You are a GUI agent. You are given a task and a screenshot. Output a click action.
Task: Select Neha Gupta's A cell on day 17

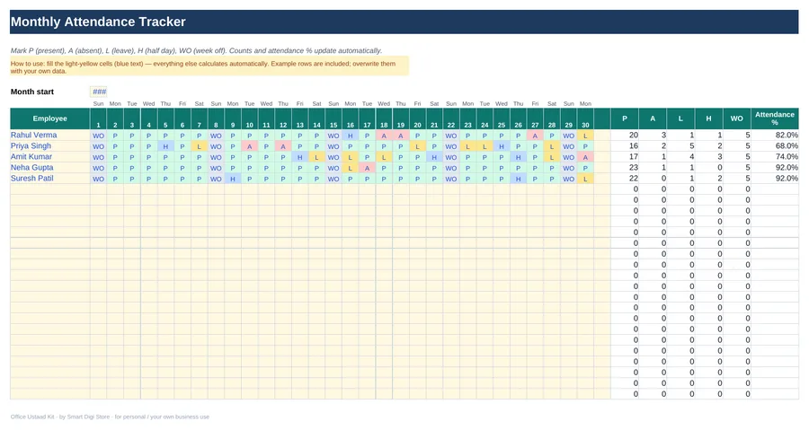click(x=368, y=168)
